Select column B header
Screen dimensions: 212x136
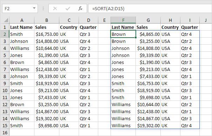pyautogui.click(x=47, y=20)
